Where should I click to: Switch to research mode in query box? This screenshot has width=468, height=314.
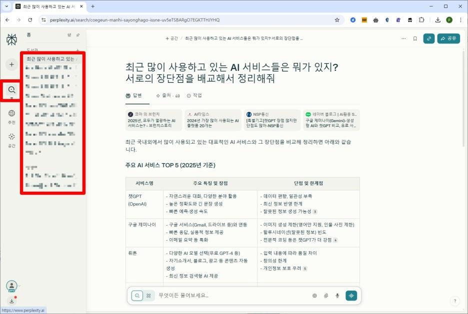(148, 296)
